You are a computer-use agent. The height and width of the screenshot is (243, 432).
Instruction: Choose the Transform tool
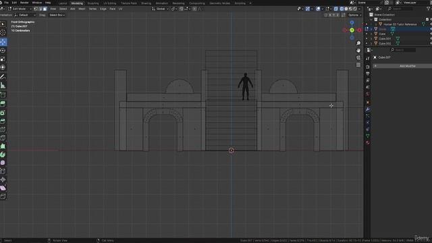coord(3,67)
